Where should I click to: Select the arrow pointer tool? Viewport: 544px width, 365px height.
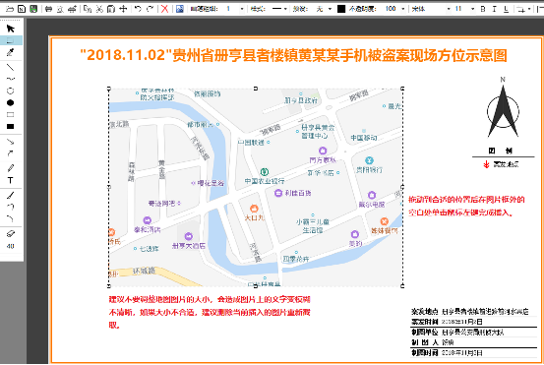[x=11, y=29]
